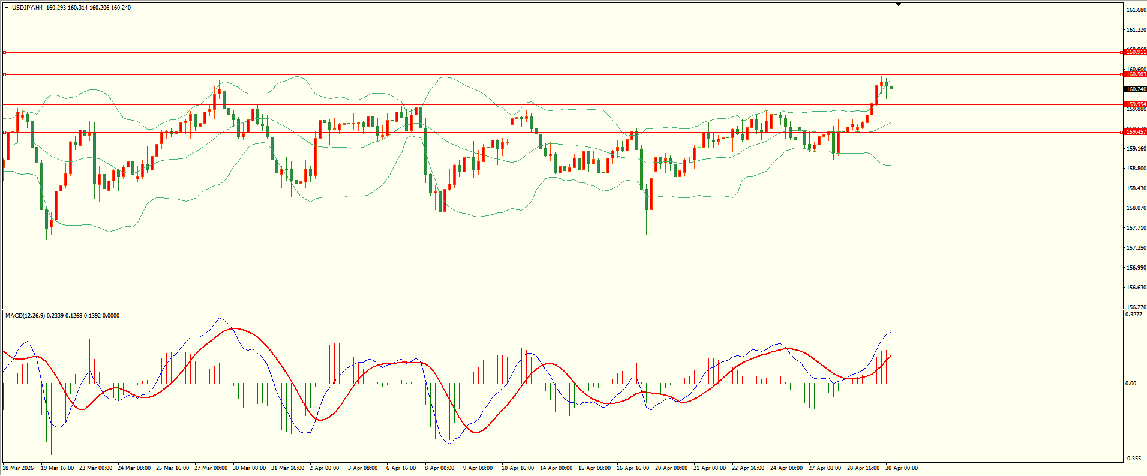Click the 30 Apr 00:00 time label
1147x476 pixels.
point(902,468)
